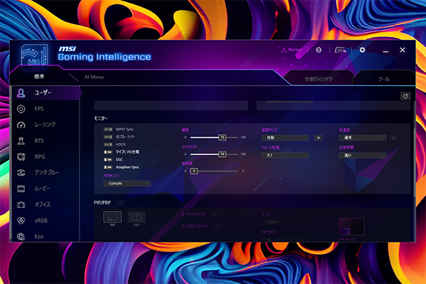Switch to the AI Menu tab
The width and height of the screenshot is (426, 284).
pyautogui.click(x=94, y=77)
